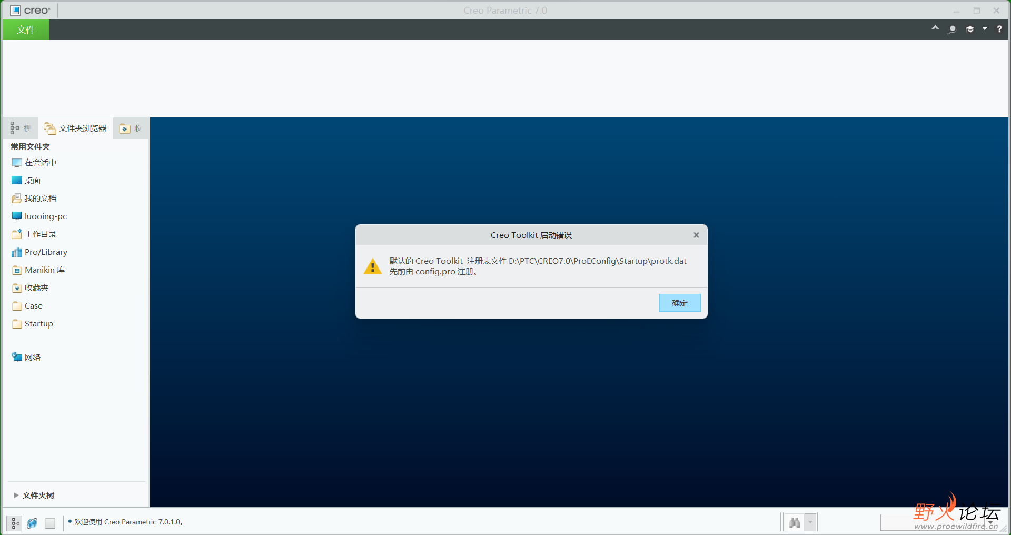This screenshot has height=535, width=1011.
Task: Click the 常用文件夹 heading
Action: click(30, 146)
